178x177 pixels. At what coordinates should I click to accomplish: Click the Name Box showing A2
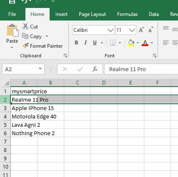point(20,69)
